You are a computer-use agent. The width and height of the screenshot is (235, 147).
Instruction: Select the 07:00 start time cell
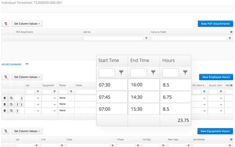112,109
